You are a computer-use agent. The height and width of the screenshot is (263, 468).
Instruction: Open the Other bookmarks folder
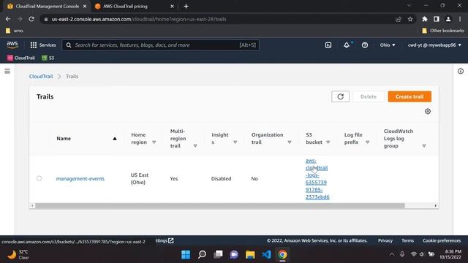pos(443,31)
